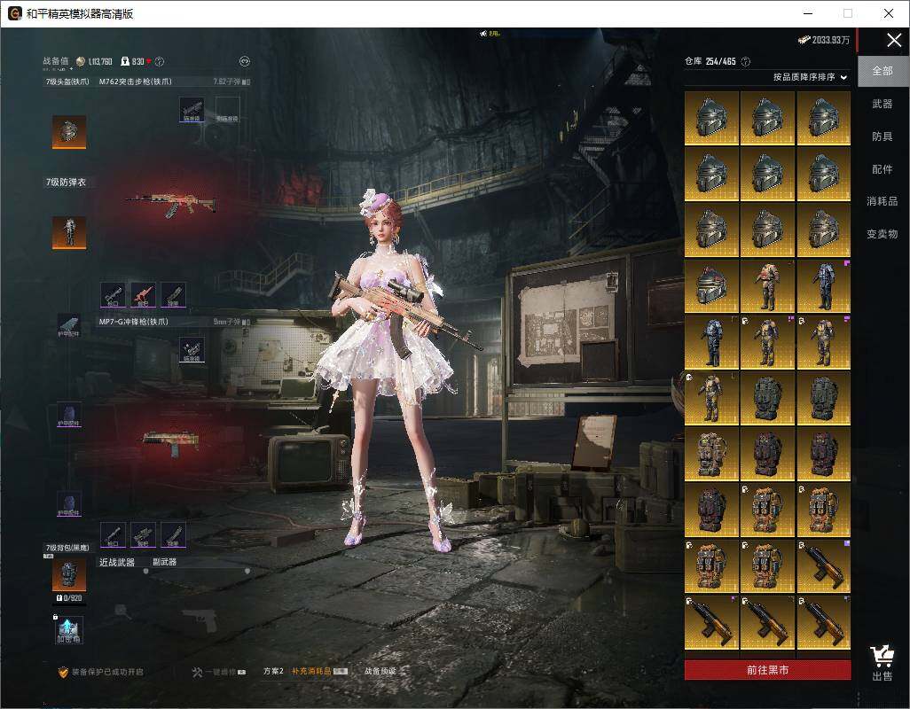Select the MP7-G submachine gun weapon image

coord(172,443)
